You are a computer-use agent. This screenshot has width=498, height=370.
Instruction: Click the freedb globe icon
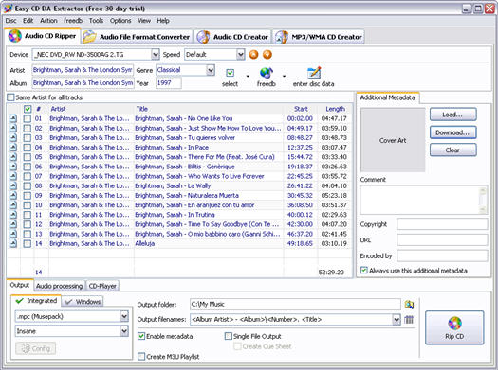click(x=267, y=73)
